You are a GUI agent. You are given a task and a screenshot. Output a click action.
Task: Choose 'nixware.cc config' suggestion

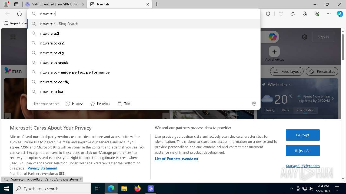point(144,82)
